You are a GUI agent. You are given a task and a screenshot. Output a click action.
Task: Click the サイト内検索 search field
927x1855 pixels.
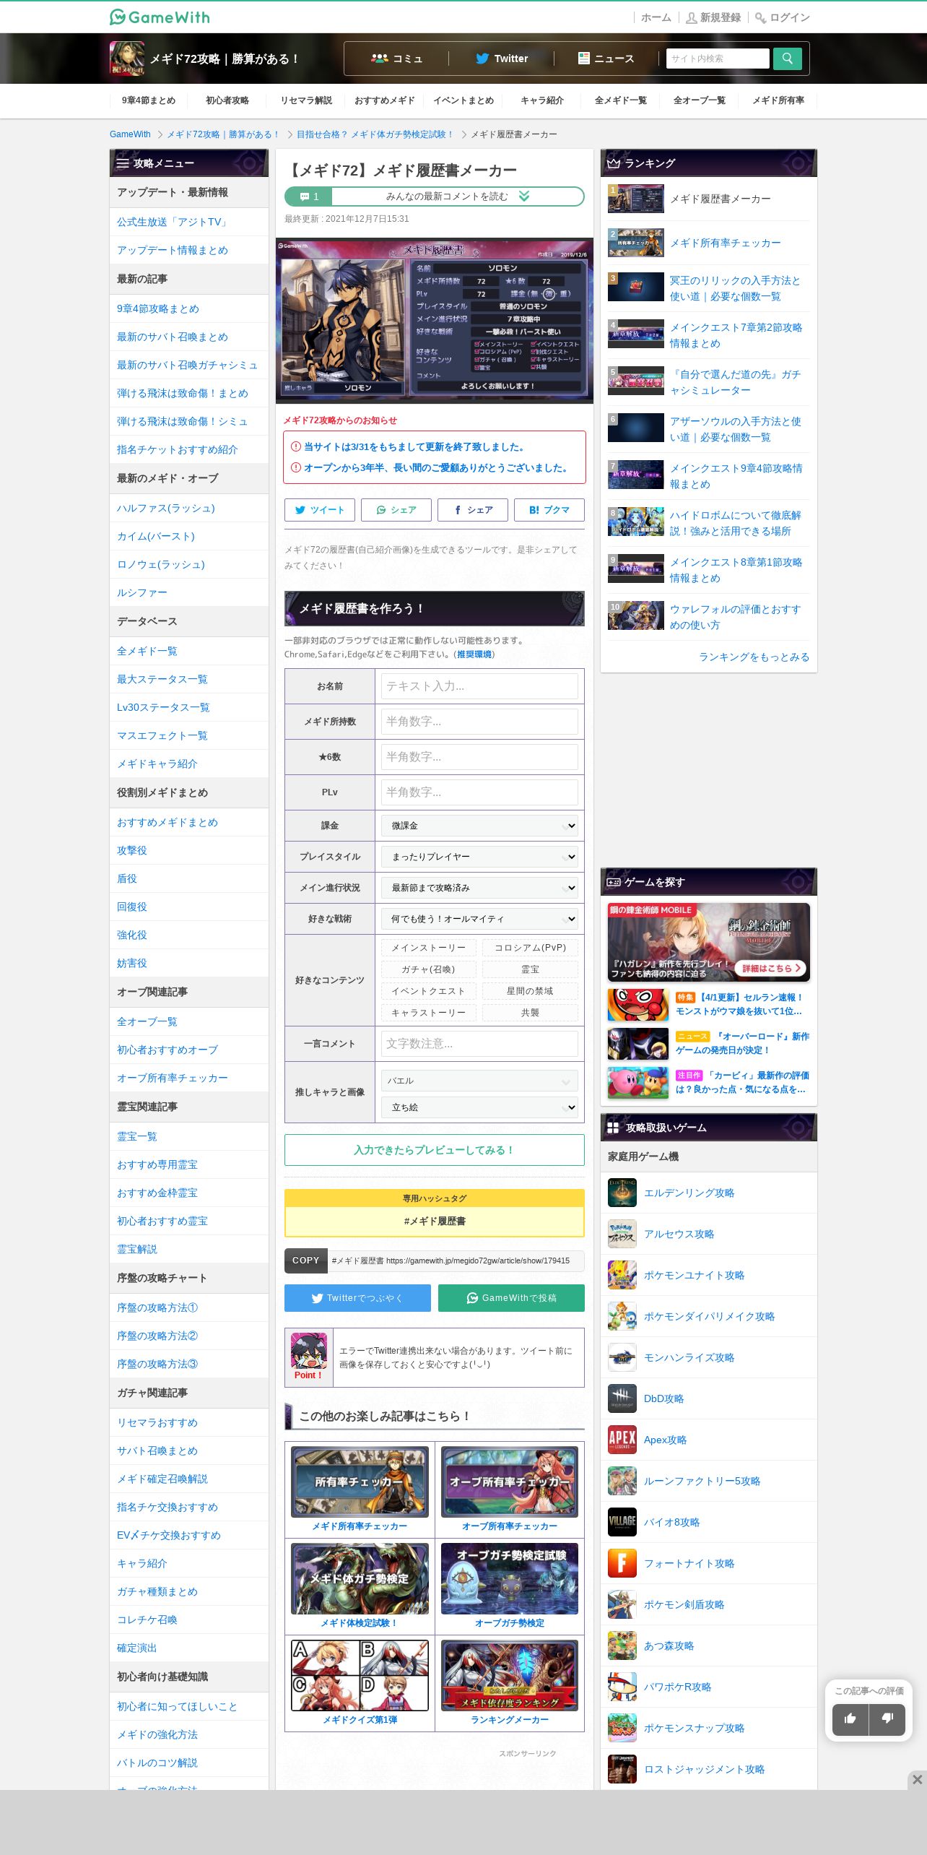[718, 59]
